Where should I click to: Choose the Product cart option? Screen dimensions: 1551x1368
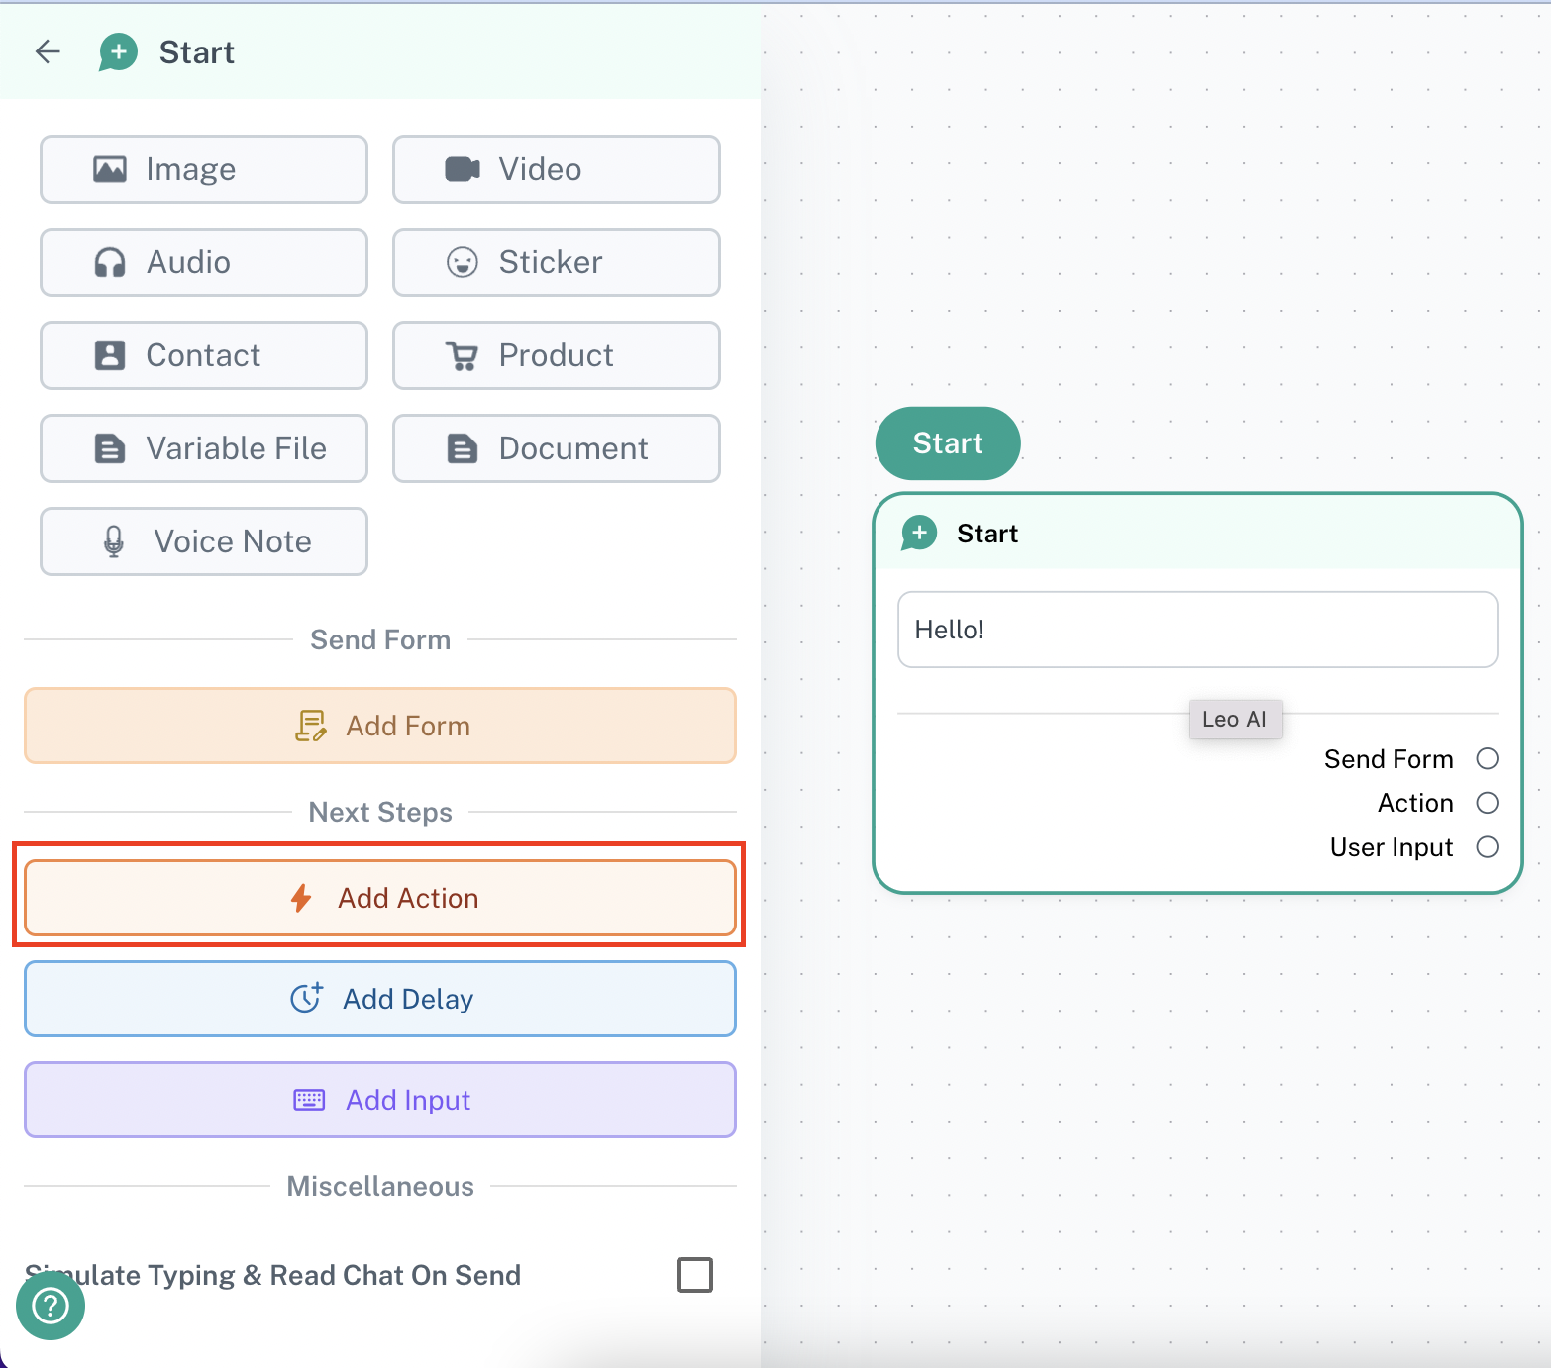click(556, 355)
